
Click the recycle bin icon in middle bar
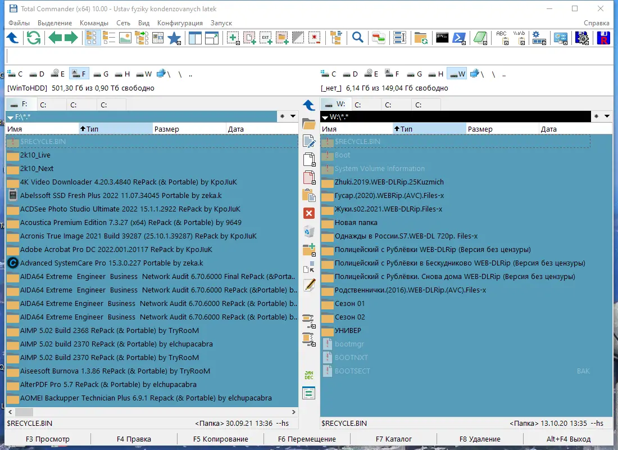[x=309, y=232]
